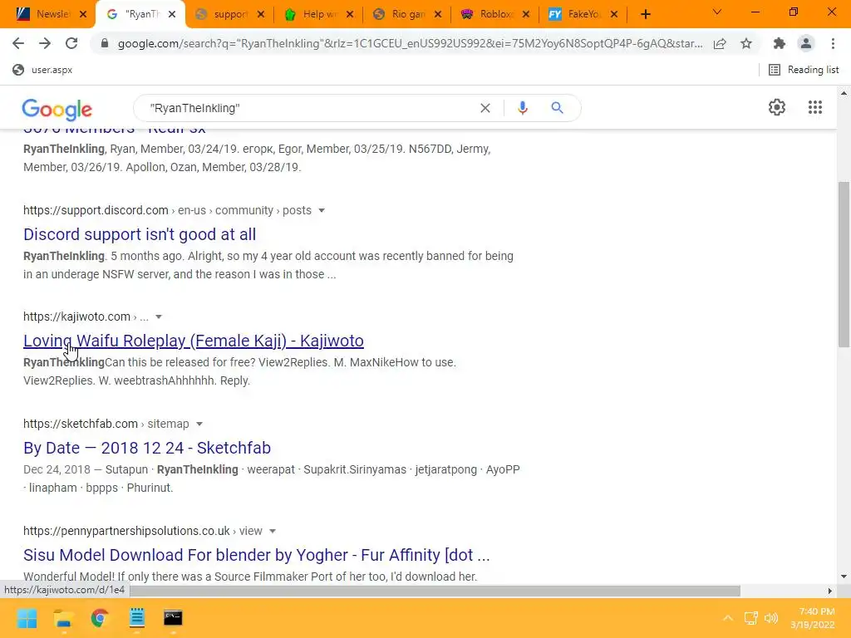This screenshot has width=851, height=638.
Task: Bookmark this page with the star icon
Action: coord(746,43)
